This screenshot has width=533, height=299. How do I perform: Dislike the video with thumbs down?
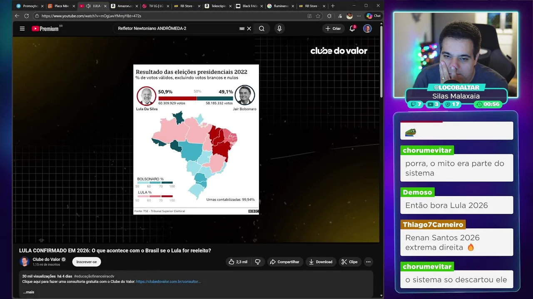coord(258,262)
